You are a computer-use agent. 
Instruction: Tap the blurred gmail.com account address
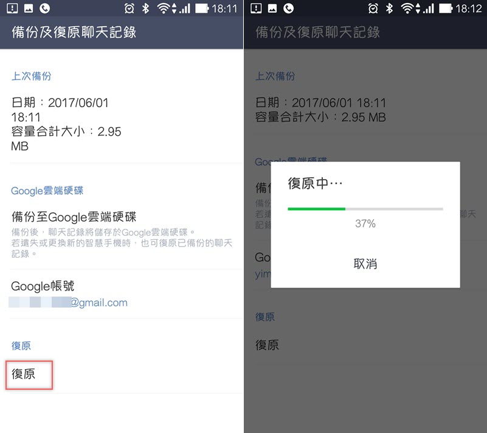click(x=68, y=302)
